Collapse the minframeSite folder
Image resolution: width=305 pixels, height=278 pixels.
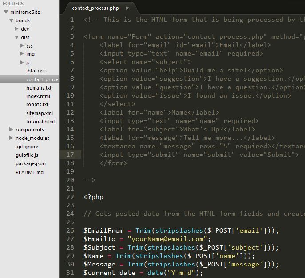pyautogui.click(x=6, y=12)
